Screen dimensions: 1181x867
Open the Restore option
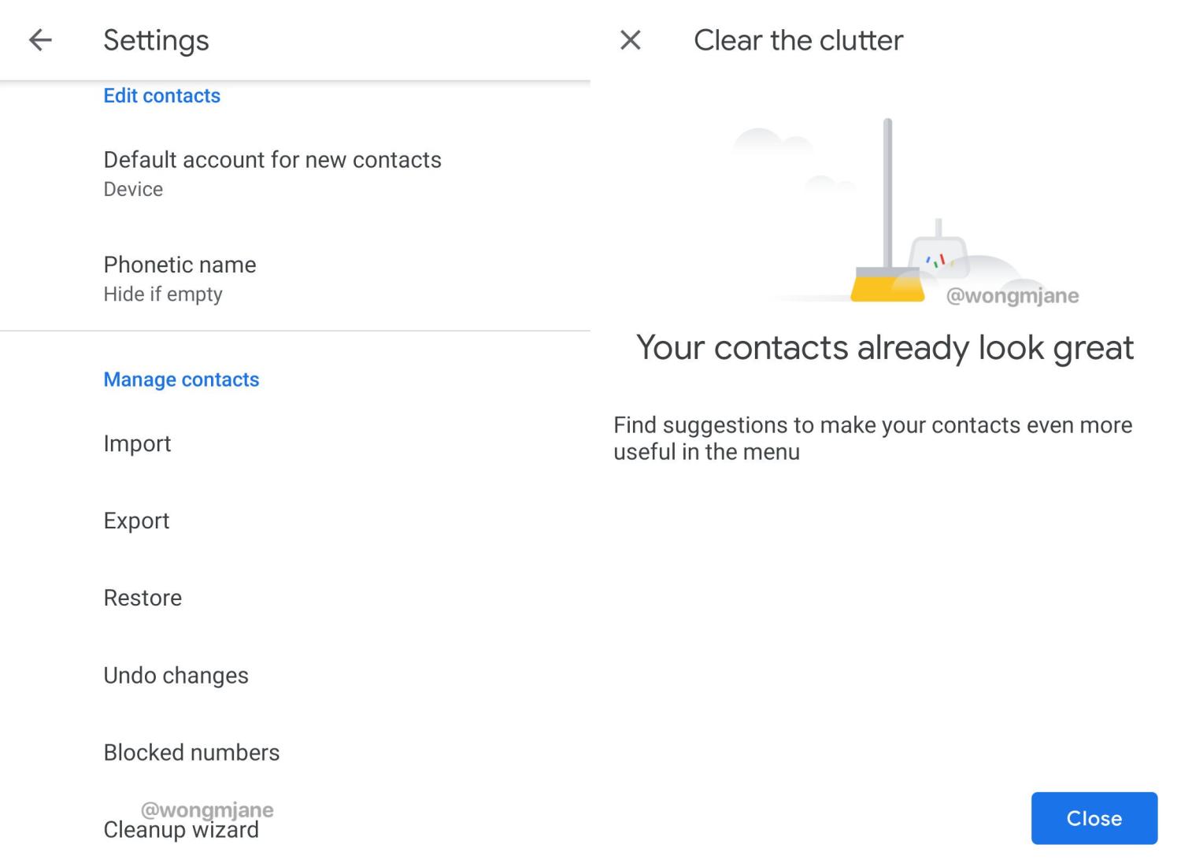tap(143, 598)
